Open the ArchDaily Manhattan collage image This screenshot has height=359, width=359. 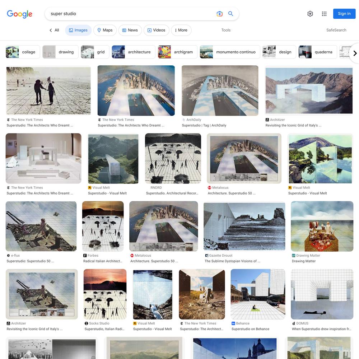click(x=220, y=90)
